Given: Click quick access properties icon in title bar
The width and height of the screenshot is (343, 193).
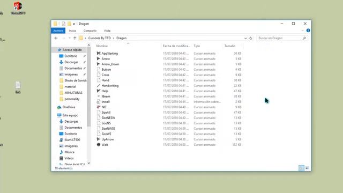Looking at the screenshot, I should click(63, 24).
